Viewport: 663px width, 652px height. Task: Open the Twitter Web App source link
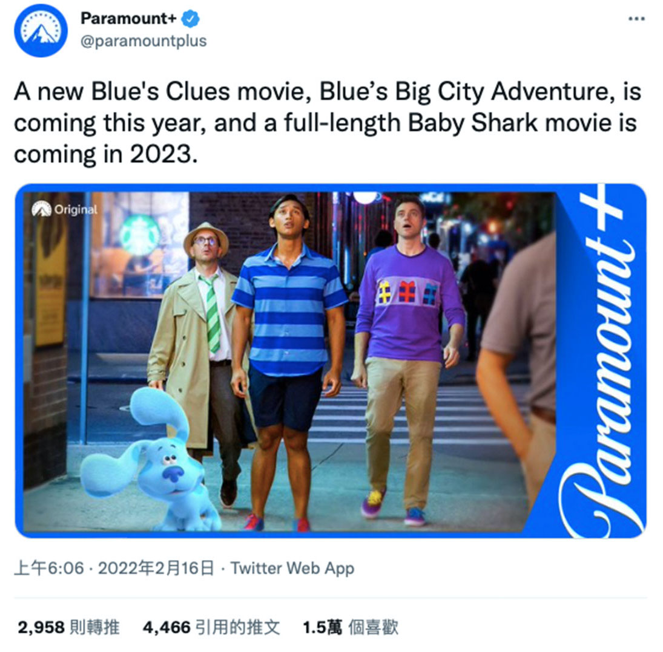292,569
